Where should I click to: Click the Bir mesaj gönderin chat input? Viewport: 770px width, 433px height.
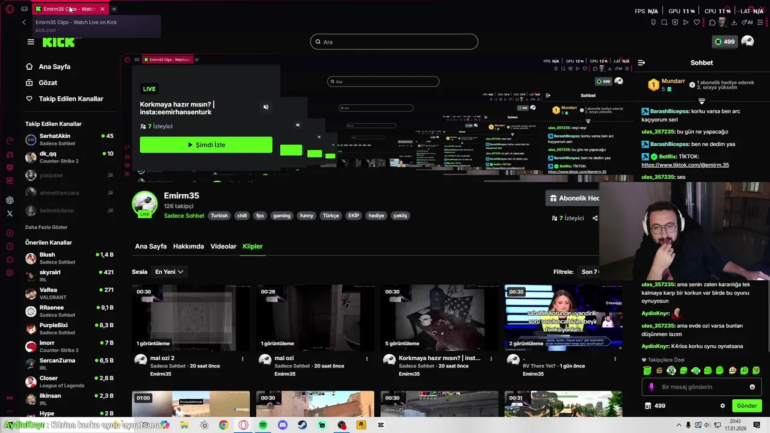pyautogui.click(x=701, y=387)
